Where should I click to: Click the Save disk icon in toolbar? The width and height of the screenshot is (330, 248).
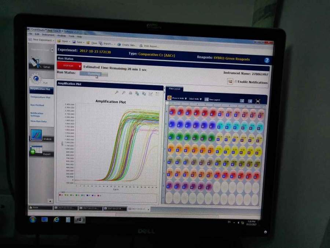[74, 42]
